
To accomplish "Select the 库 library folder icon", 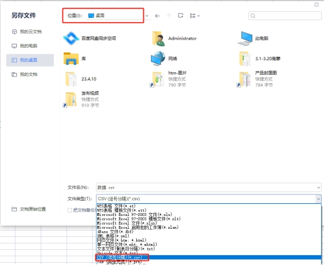I will [x=71, y=58].
